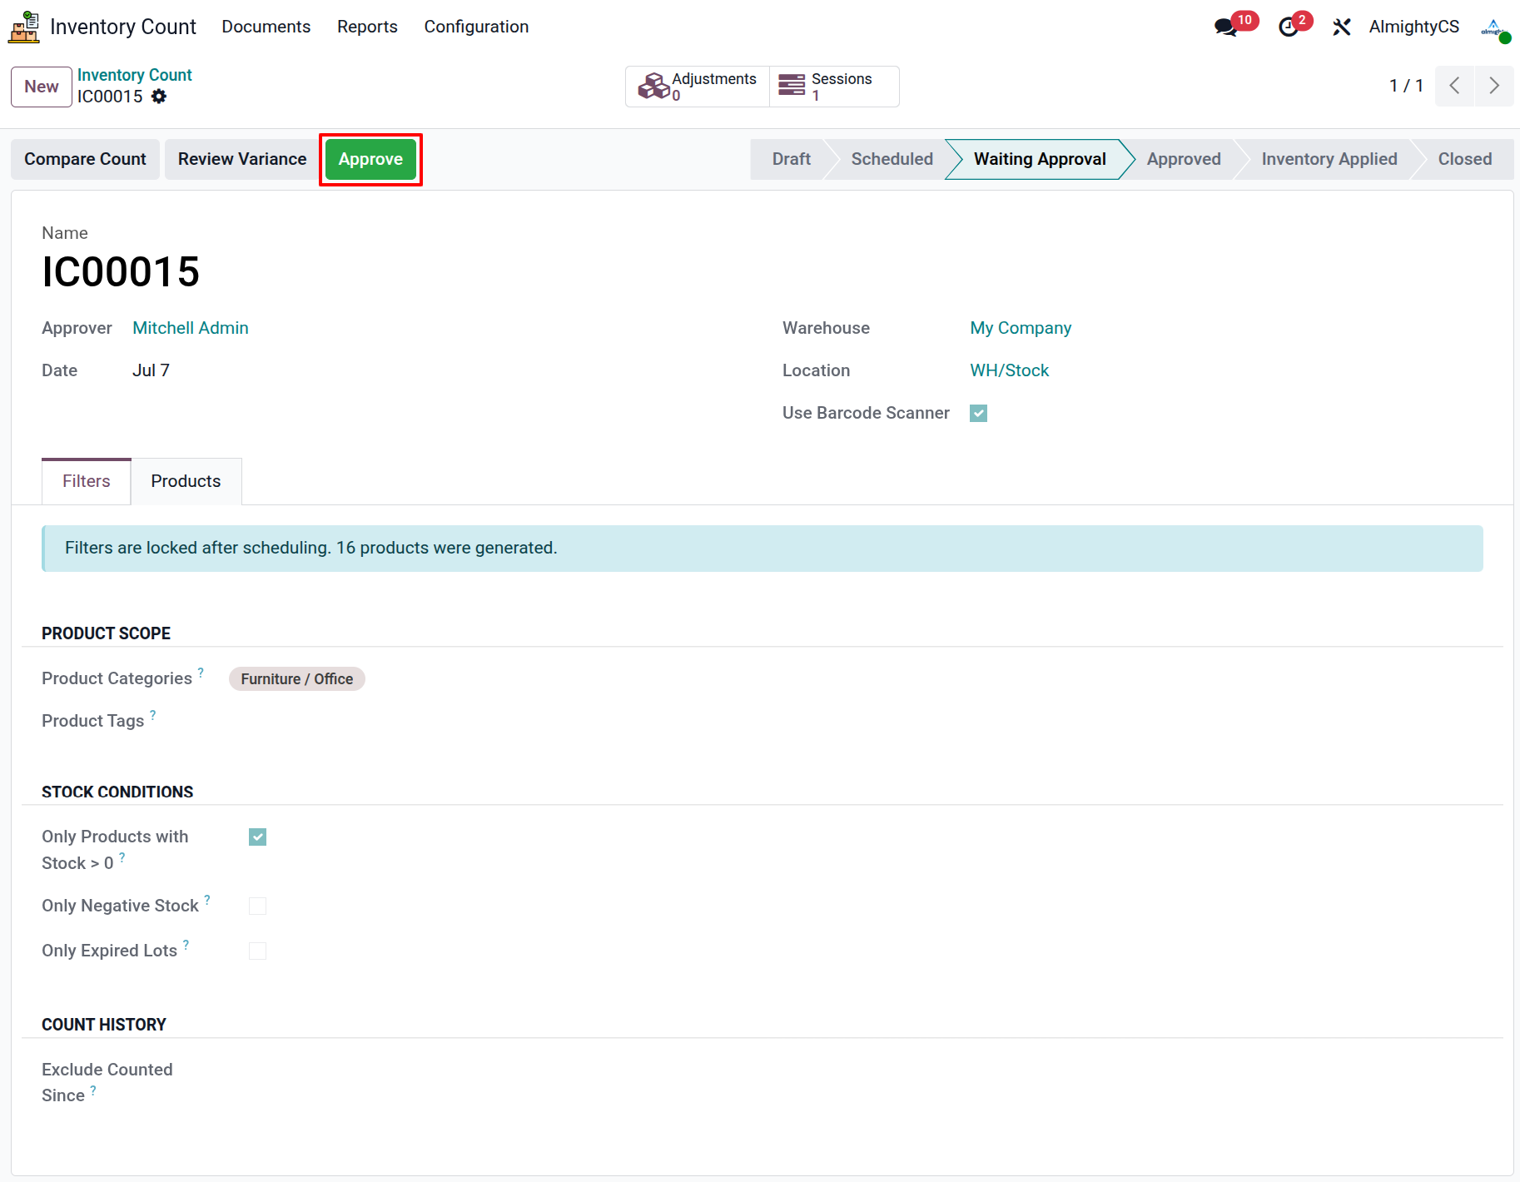
Task: Open the Mitchell Admin approver link
Action: [191, 328]
